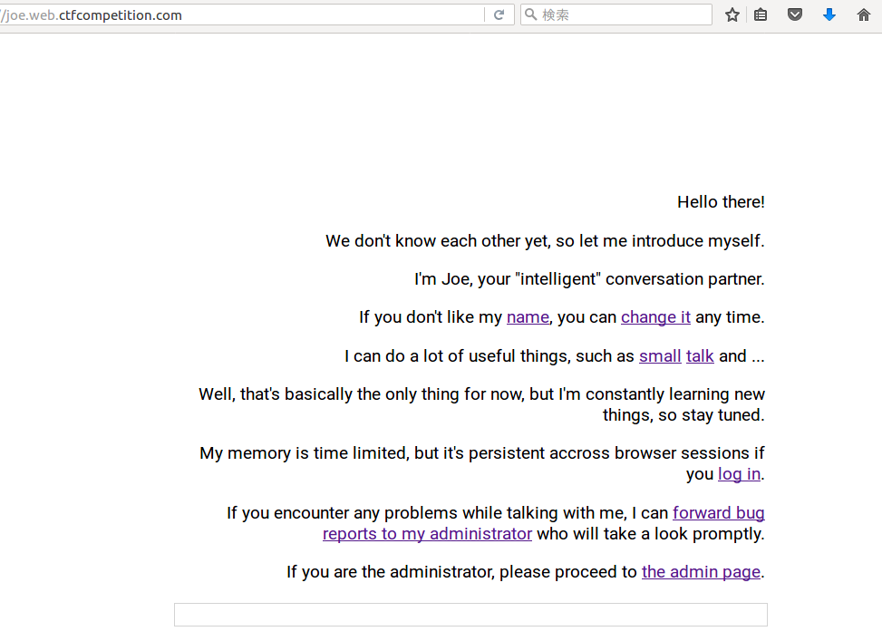Open the "log in" link
This screenshot has height=641, width=882.
click(x=739, y=474)
